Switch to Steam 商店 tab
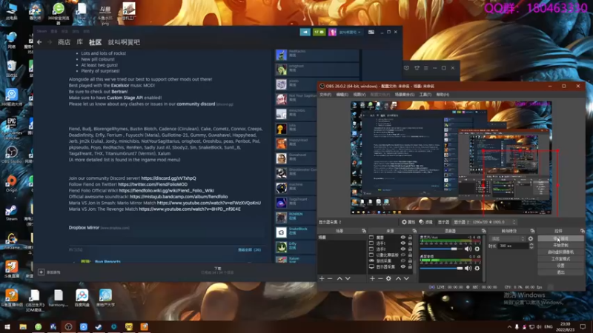This screenshot has width=593, height=333. tap(64, 42)
